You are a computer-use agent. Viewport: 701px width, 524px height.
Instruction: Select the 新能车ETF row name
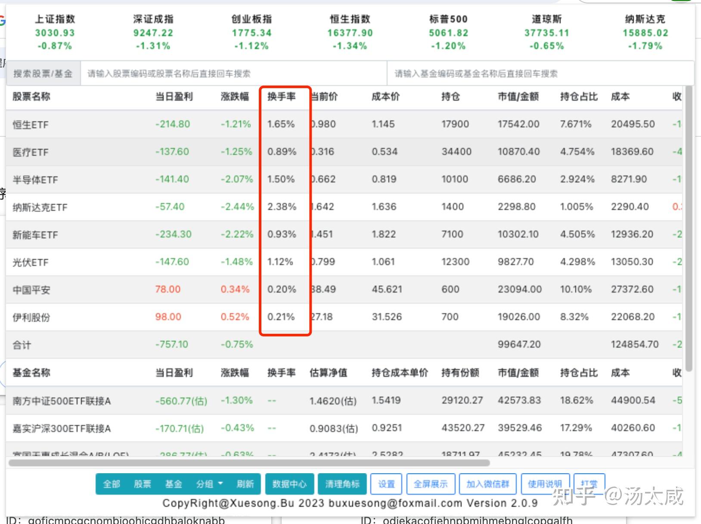click(35, 234)
